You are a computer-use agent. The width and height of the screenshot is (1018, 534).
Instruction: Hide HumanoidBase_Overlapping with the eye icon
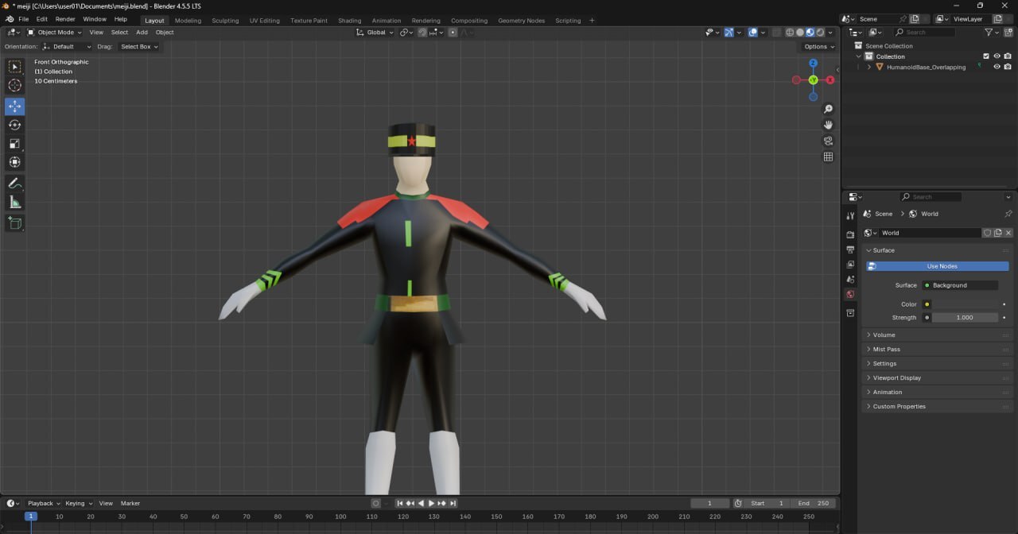[x=997, y=67]
